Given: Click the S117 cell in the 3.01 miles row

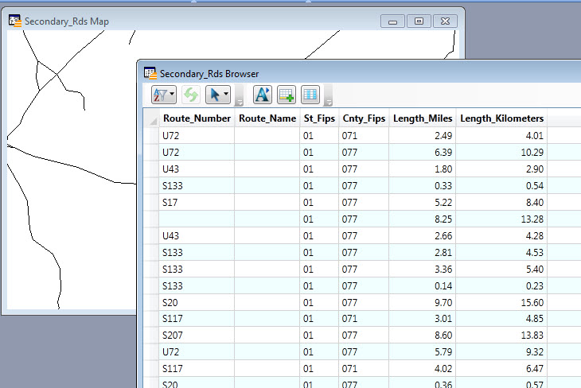Looking at the screenshot, I should [197, 318].
